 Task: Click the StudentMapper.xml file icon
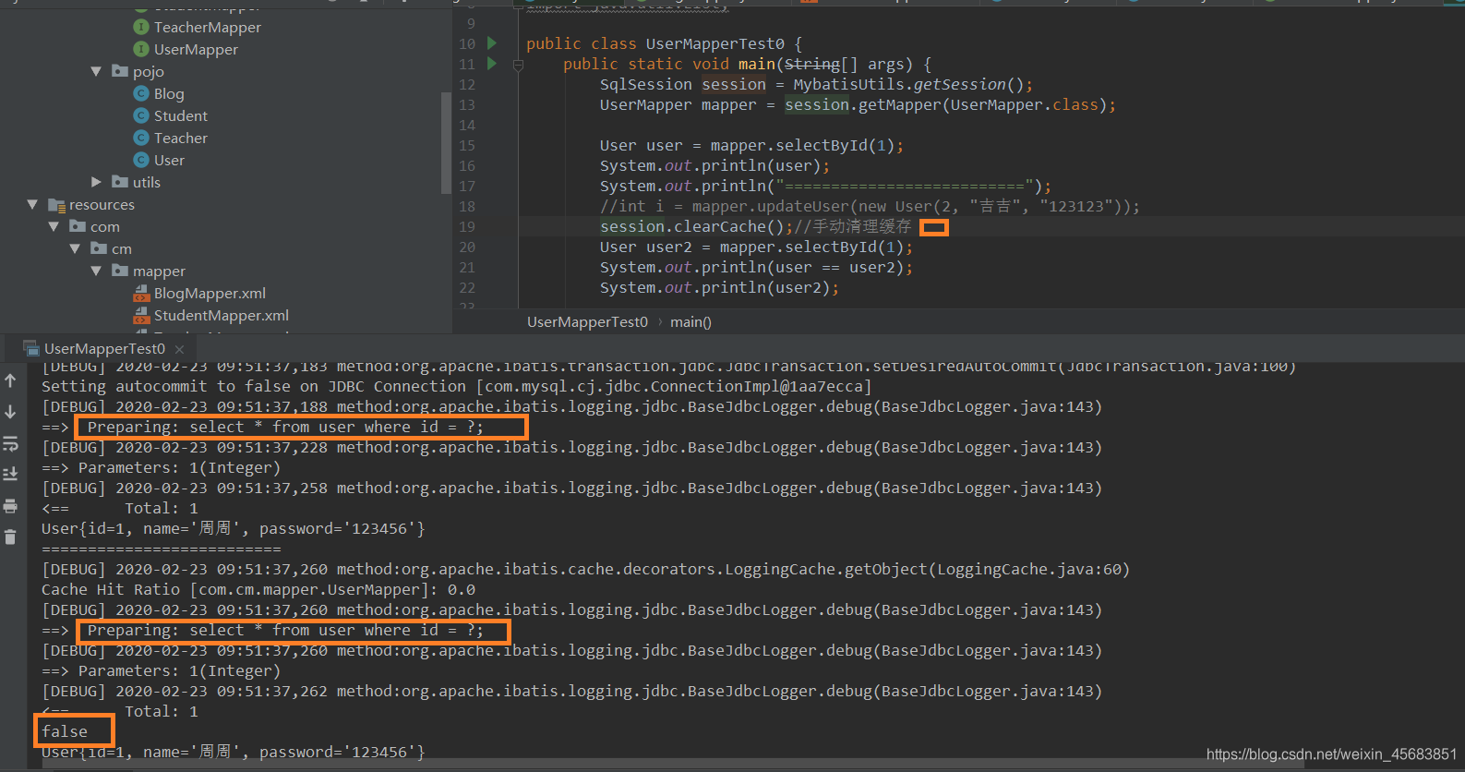141,316
